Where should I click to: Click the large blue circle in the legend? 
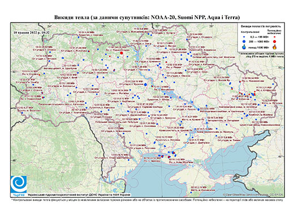pos(244,41)
